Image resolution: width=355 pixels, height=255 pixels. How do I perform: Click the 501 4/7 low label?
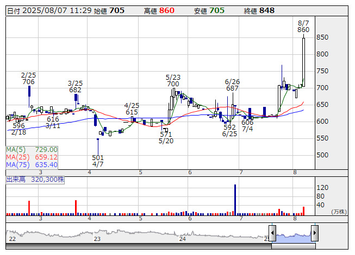98,161
